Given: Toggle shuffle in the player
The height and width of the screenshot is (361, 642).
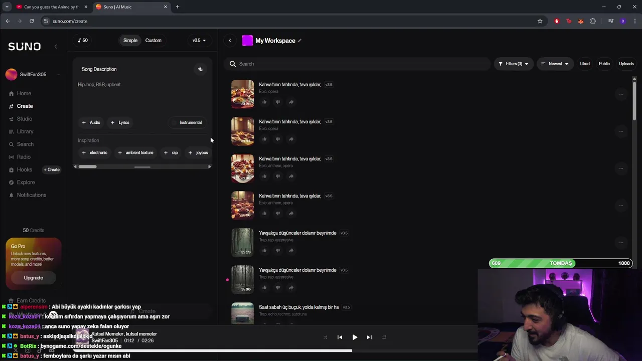Looking at the screenshot, I should pos(325,337).
